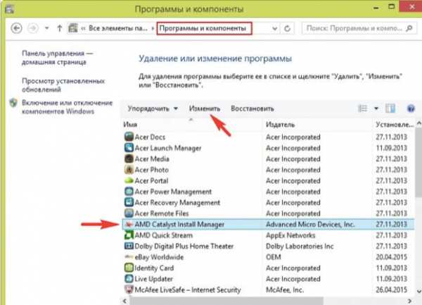Click the 'Изменить' toolbar button
Image resolution: width=422 pixels, height=305 pixels.
(205, 108)
